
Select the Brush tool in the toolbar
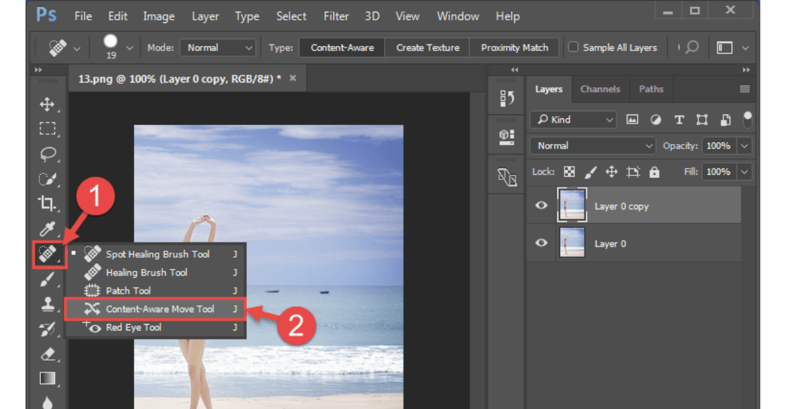[48, 279]
